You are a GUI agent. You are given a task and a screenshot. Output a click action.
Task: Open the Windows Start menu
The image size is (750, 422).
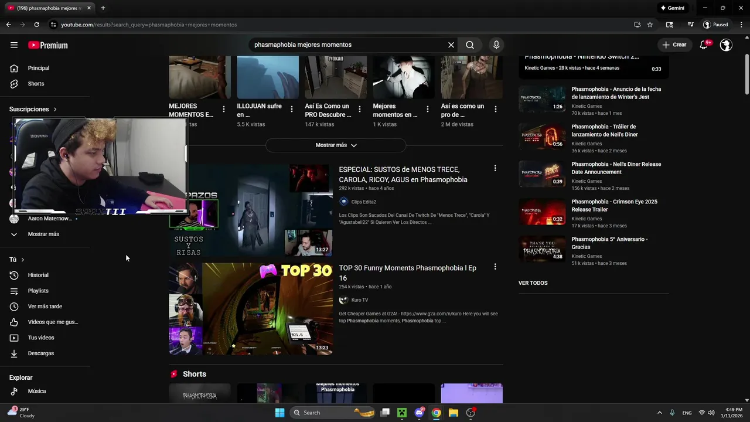click(280, 413)
